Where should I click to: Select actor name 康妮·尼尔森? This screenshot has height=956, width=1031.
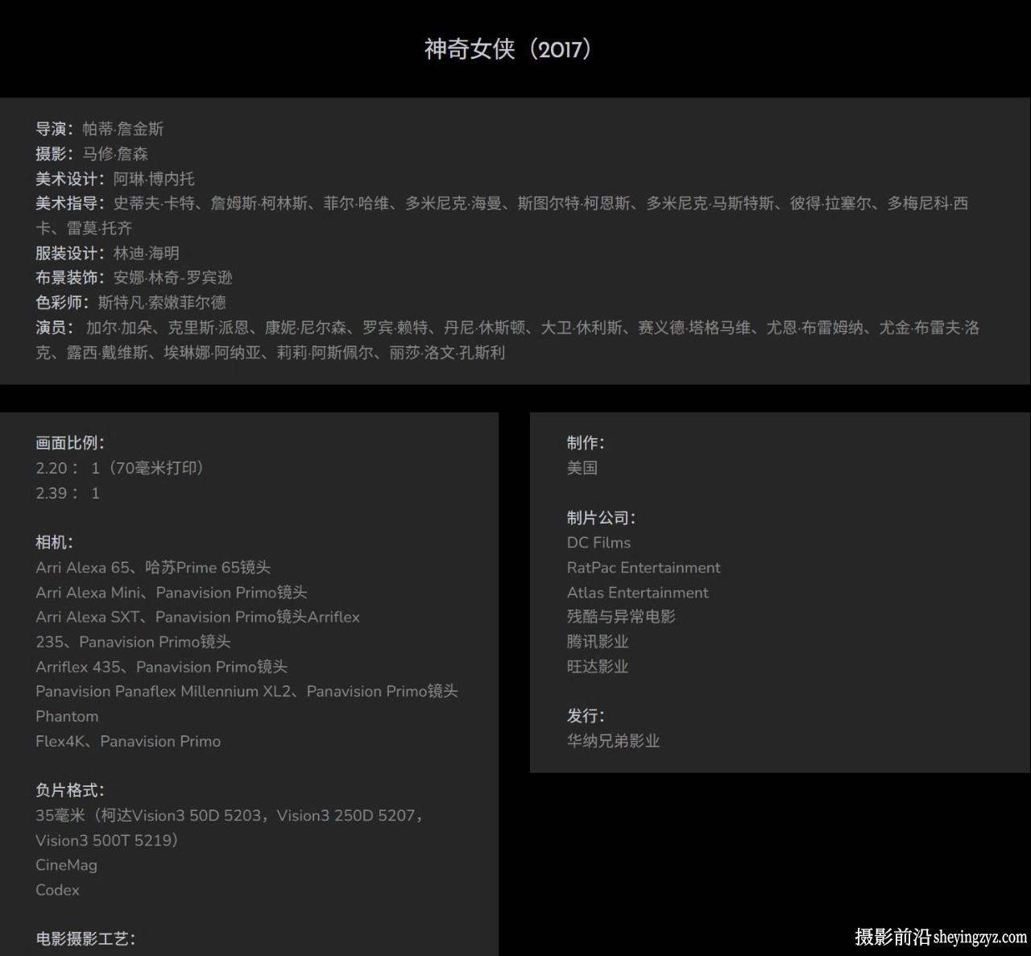(306, 327)
